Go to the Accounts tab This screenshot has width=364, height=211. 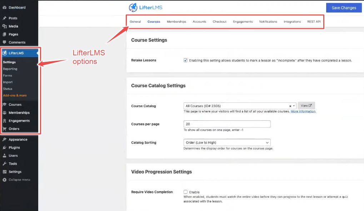point(199,21)
